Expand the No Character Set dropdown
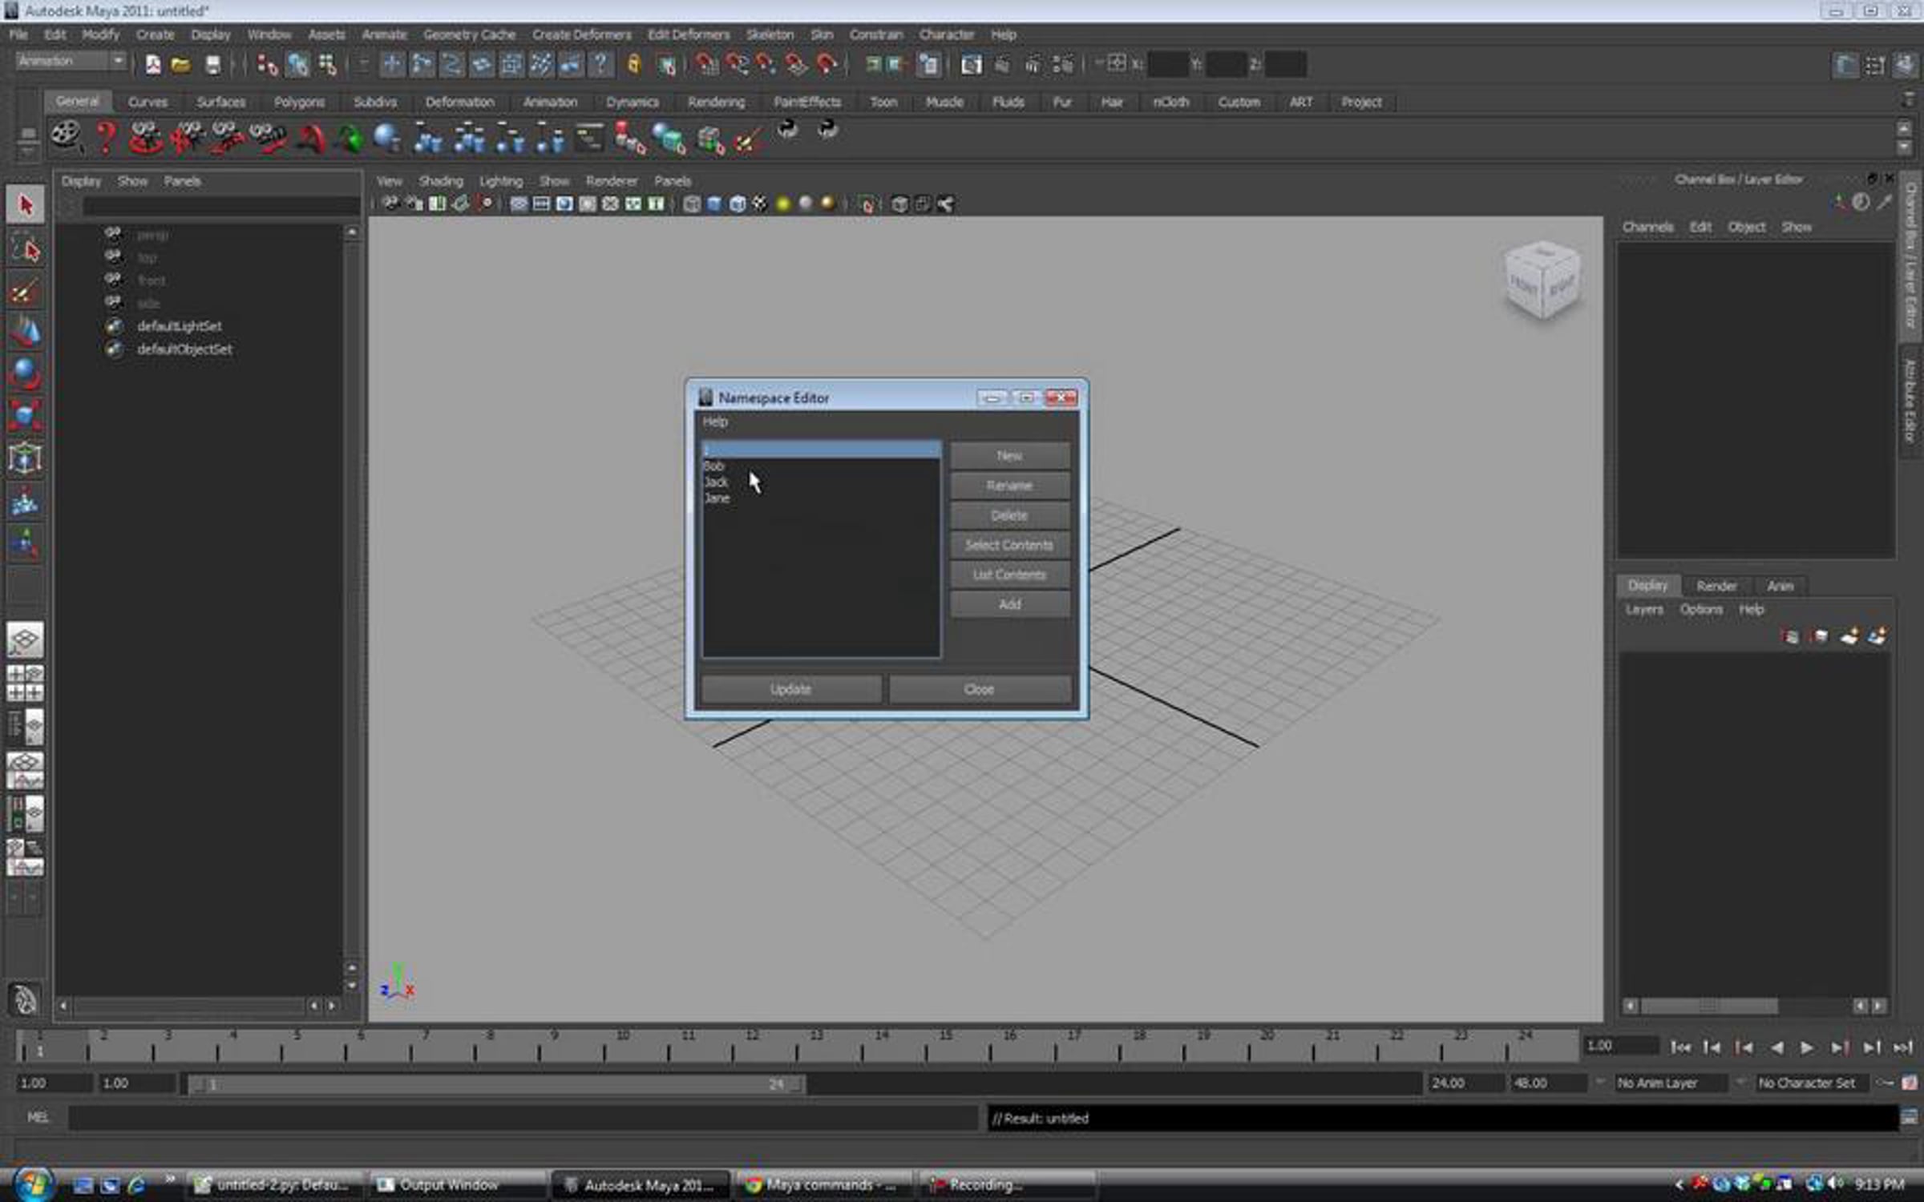Viewport: 1924px width, 1202px height. click(x=1812, y=1083)
